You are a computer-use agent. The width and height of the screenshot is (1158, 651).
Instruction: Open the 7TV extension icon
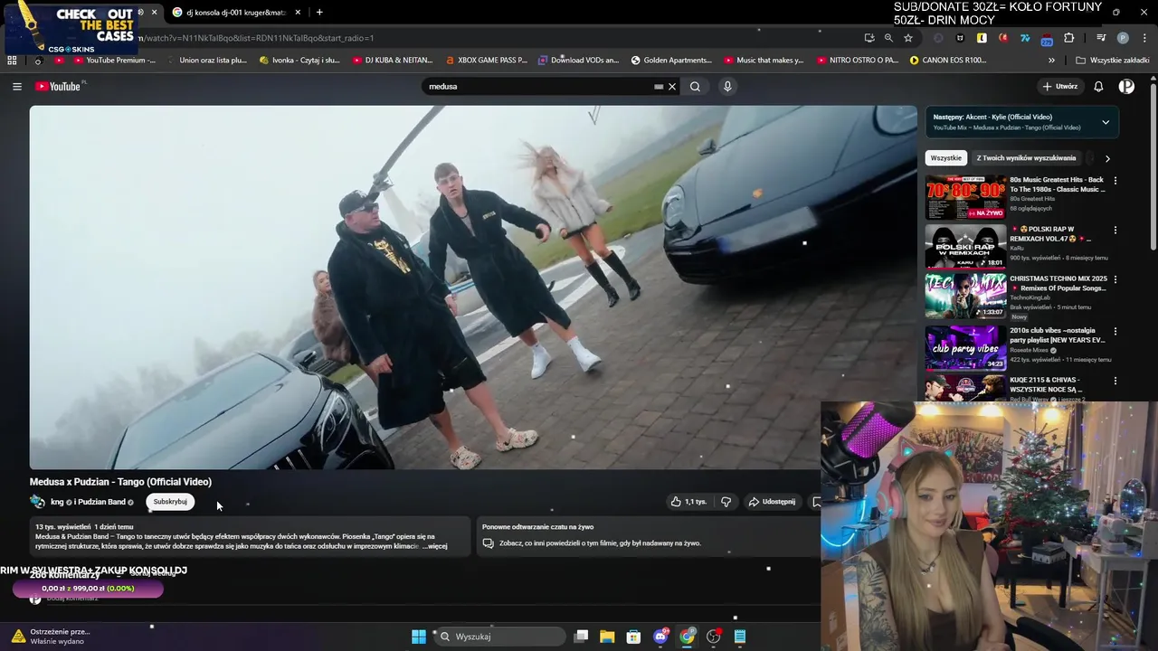pos(1025,38)
